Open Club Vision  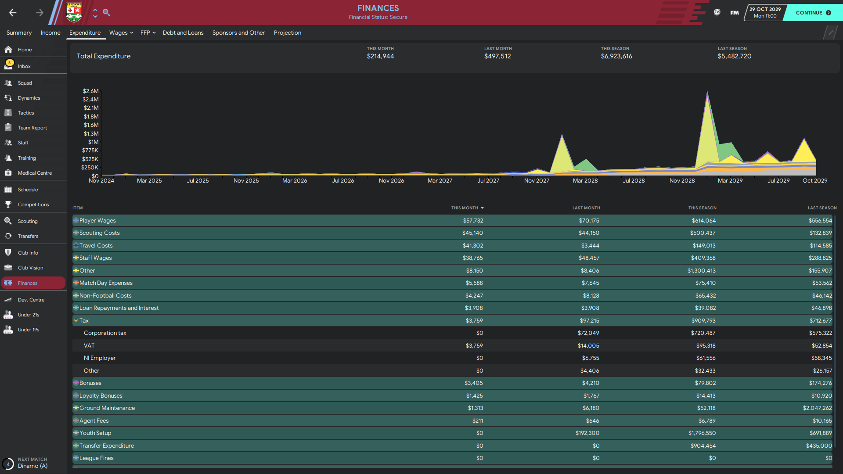point(33,268)
